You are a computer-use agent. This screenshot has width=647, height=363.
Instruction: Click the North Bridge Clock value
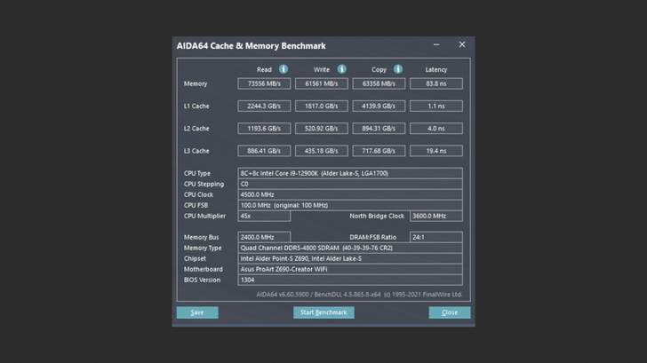435,216
